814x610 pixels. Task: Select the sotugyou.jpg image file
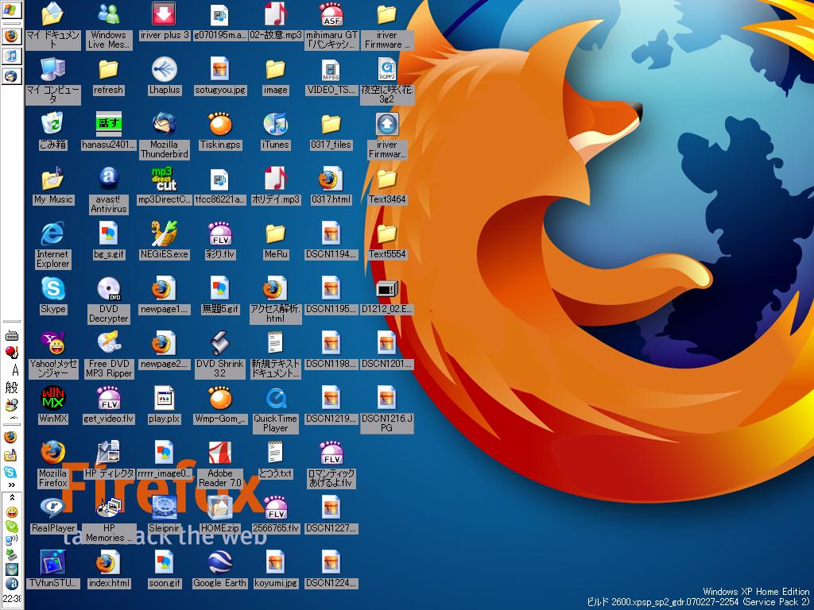tap(219, 75)
